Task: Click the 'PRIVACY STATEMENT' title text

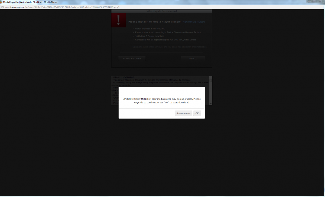Action: (x=123, y=78)
